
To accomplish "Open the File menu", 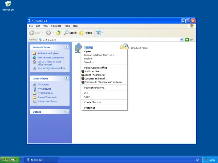I will point(31,26).
